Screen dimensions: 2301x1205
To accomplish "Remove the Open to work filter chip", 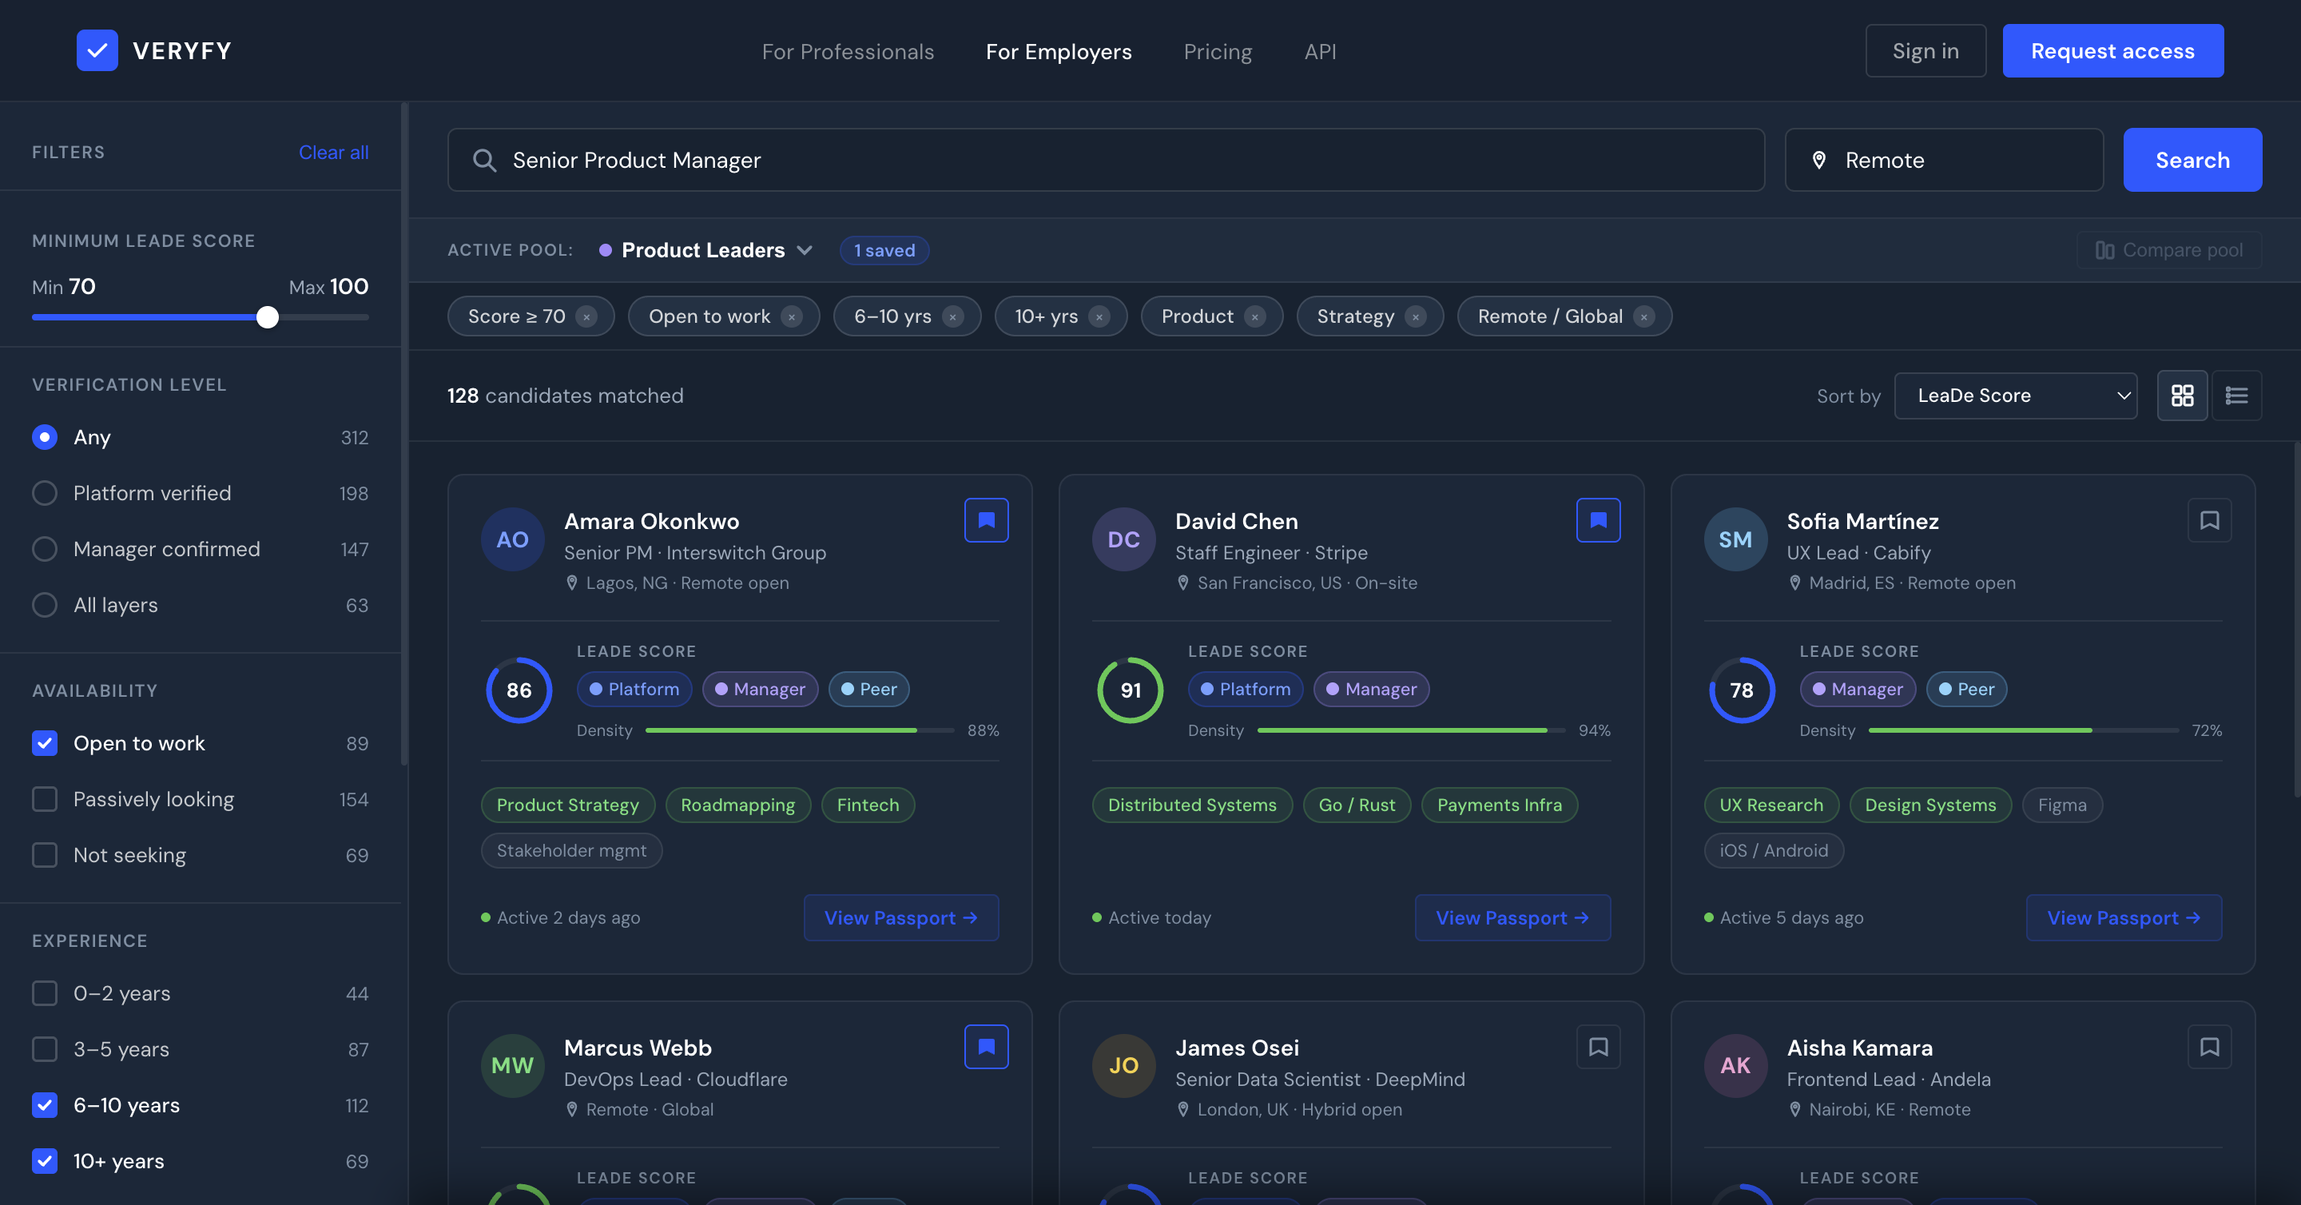I will point(792,316).
